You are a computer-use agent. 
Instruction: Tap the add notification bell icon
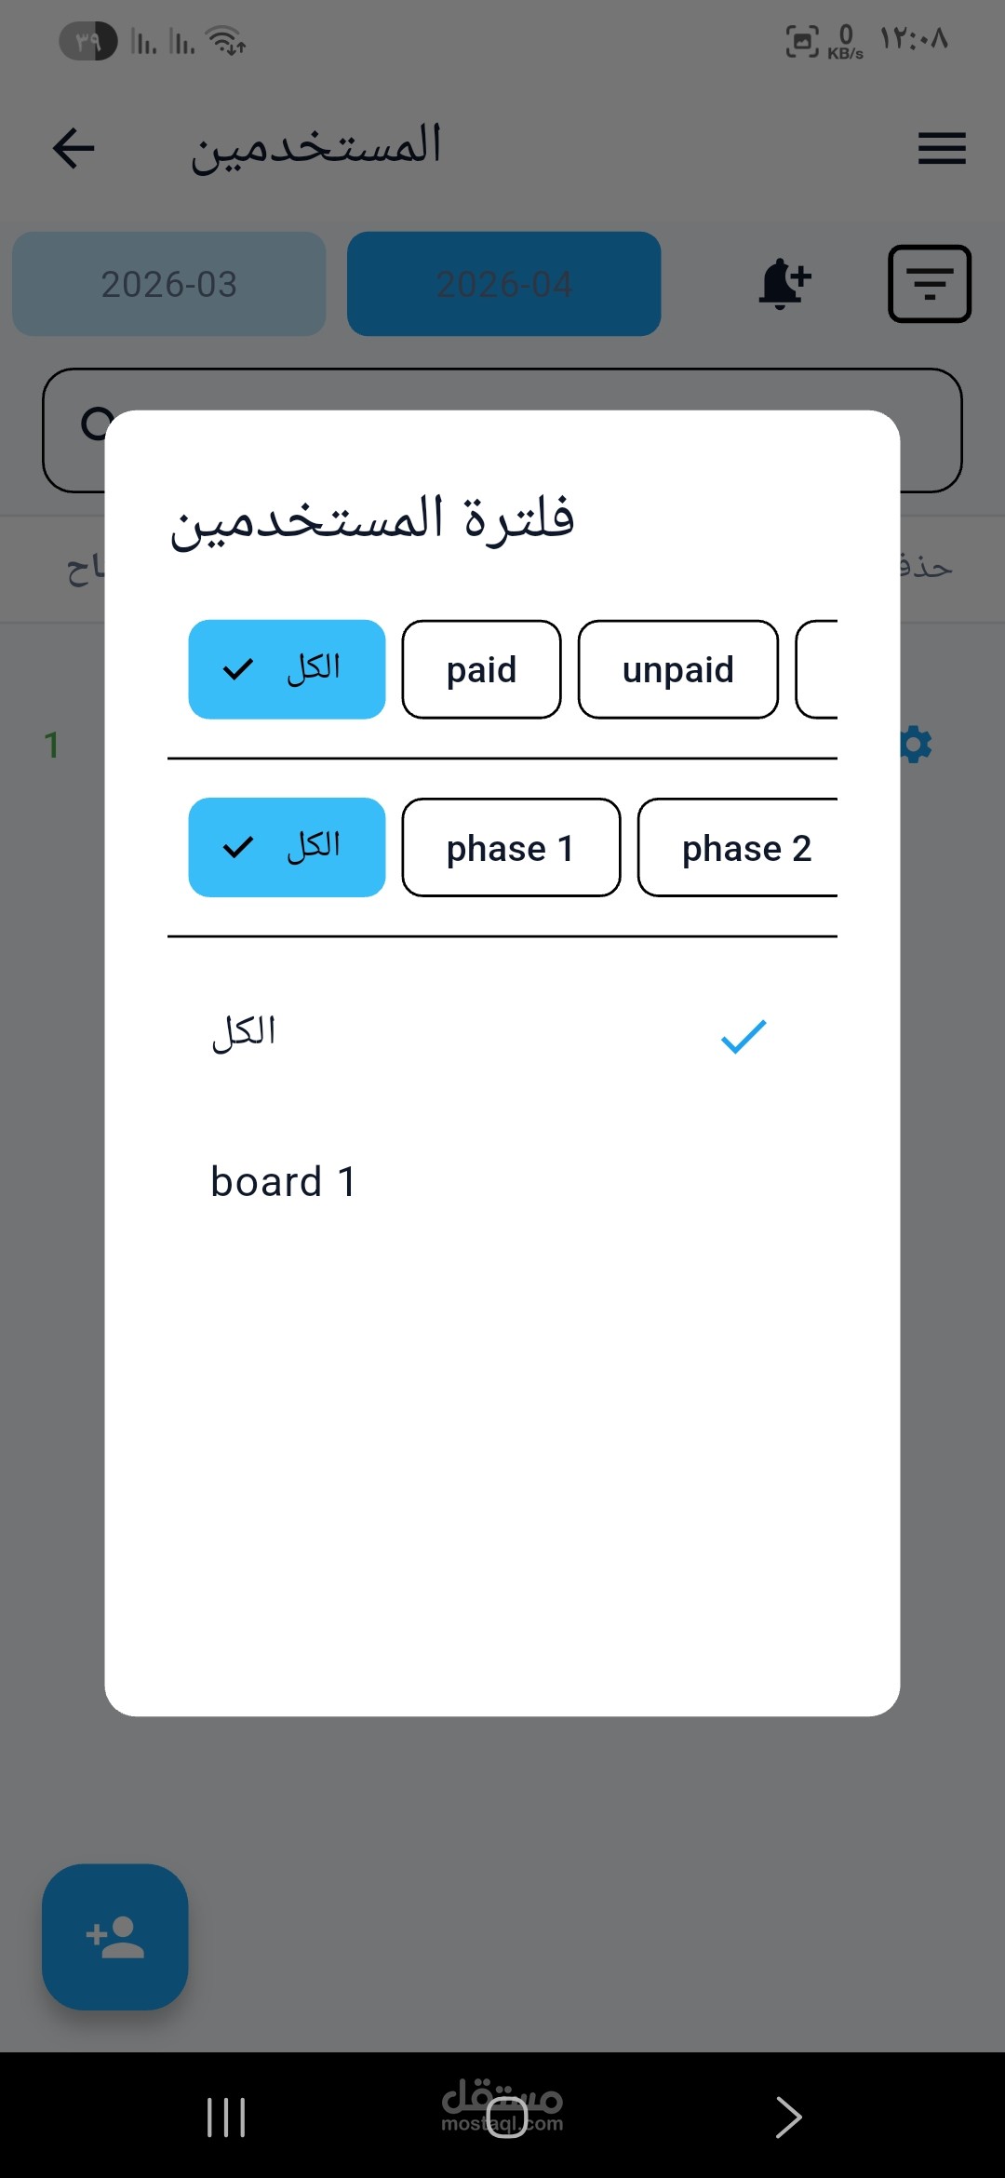click(x=784, y=283)
